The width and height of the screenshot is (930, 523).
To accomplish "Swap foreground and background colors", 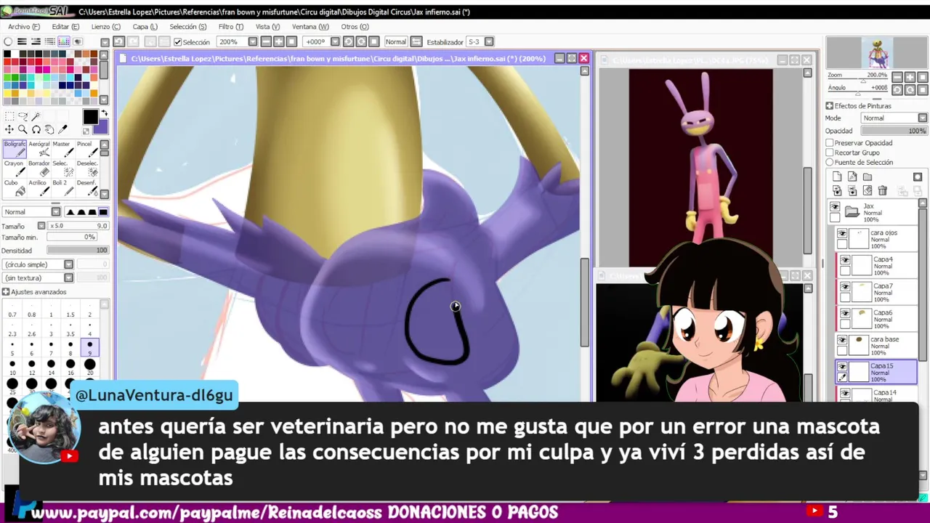I will pos(104,114).
